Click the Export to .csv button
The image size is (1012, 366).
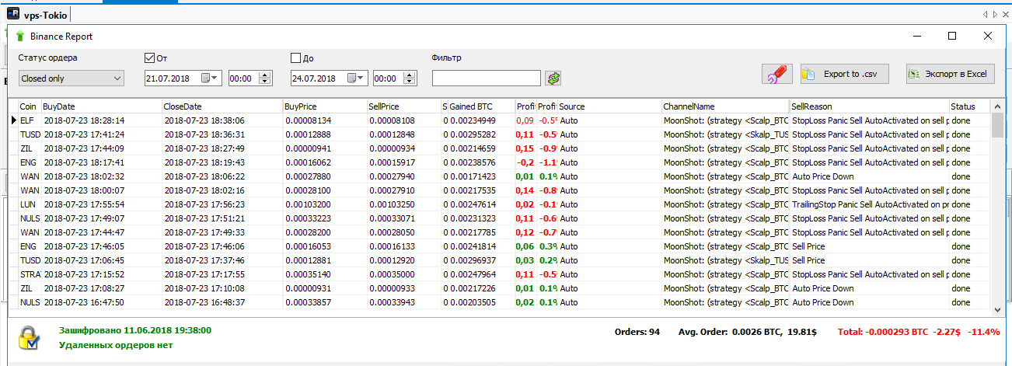point(844,74)
